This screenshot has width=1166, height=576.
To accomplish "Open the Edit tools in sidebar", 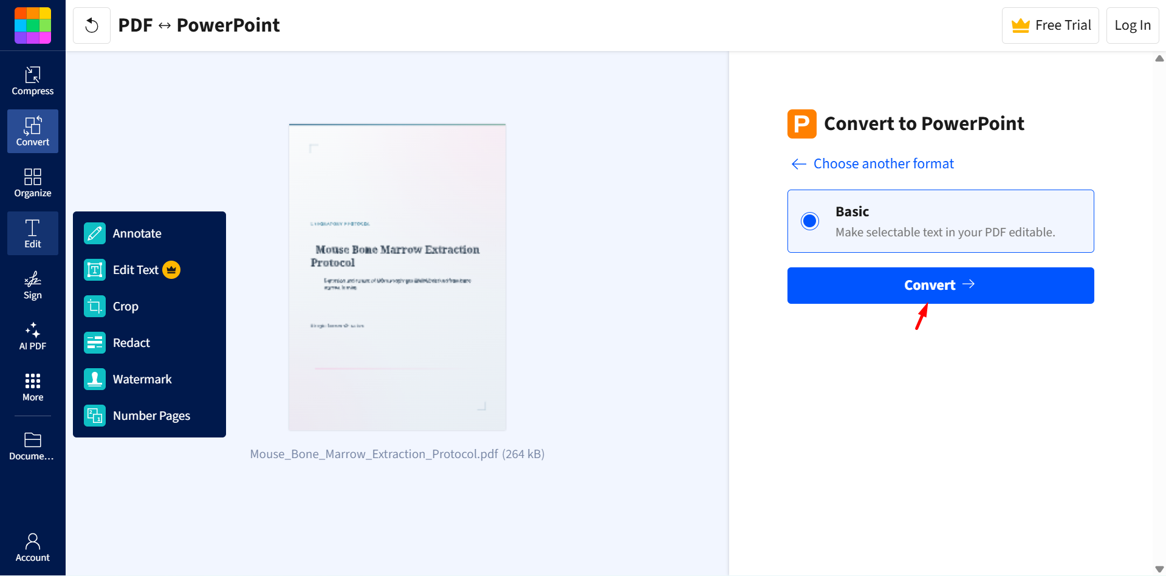I will (33, 233).
